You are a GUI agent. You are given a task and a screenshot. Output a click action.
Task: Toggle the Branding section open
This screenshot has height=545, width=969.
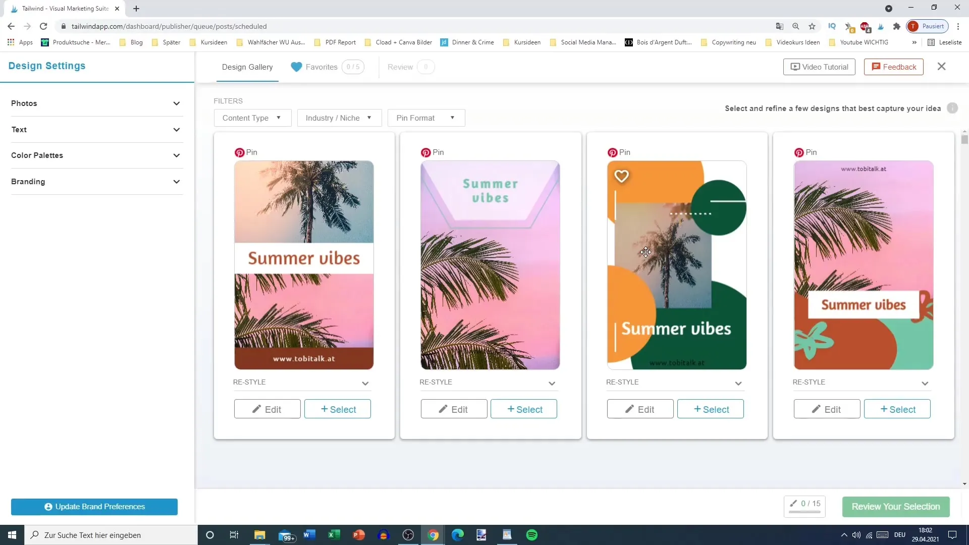(96, 181)
